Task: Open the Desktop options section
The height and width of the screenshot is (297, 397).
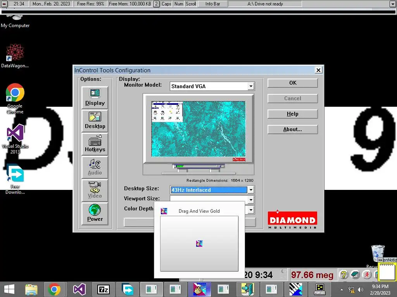Action: (x=95, y=121)
